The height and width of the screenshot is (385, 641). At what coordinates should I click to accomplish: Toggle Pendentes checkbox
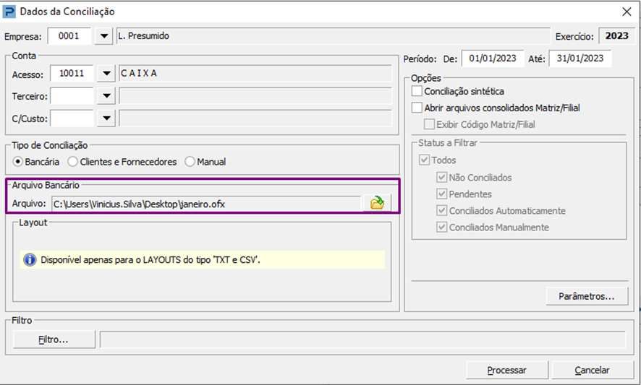click(441, 194)
